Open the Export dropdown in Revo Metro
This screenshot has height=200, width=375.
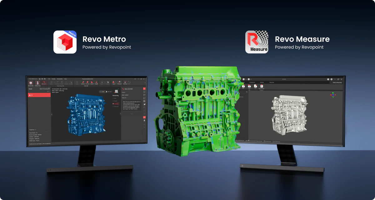click(x=114, y=83)
